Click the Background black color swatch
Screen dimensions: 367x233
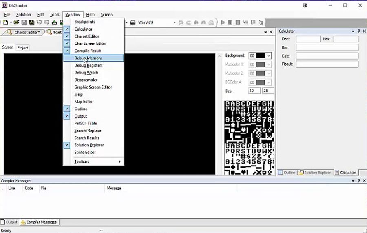click(x=260, y=56)
